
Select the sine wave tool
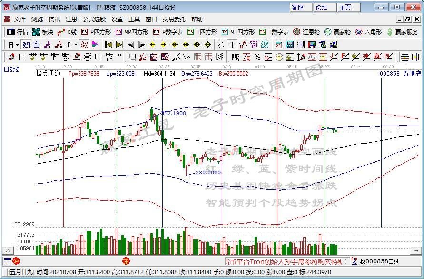pos(312,57)
